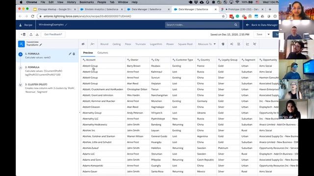Select the Preview tab

[88, 53]
